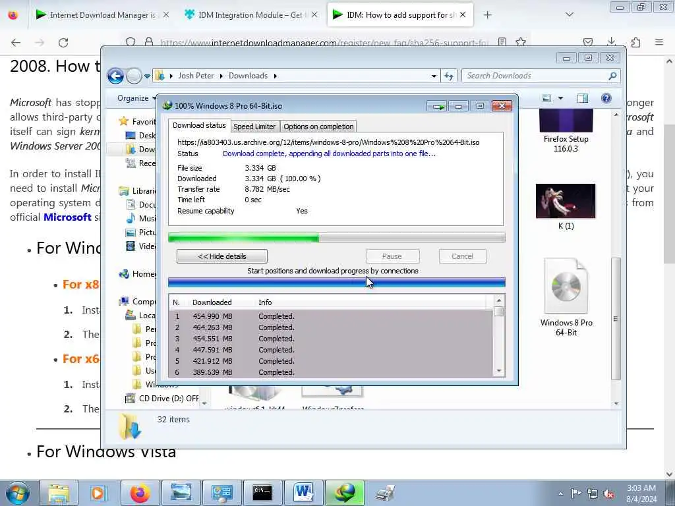Select the K (1) video thumbnail
The image size is (675, 506).
point(566,207)
